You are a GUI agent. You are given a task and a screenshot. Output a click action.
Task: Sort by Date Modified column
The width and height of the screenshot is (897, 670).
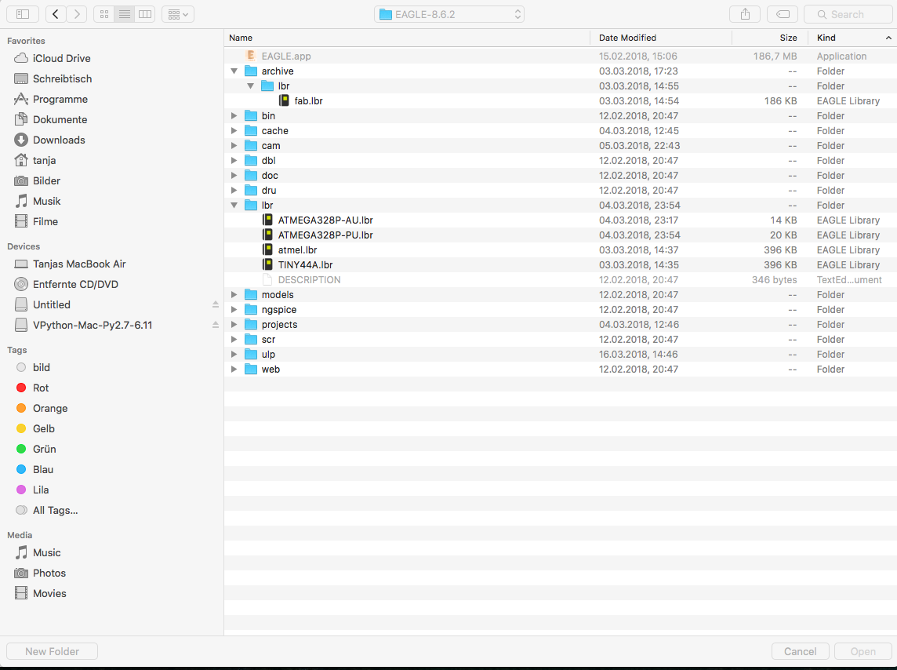[x=661, y=38]
